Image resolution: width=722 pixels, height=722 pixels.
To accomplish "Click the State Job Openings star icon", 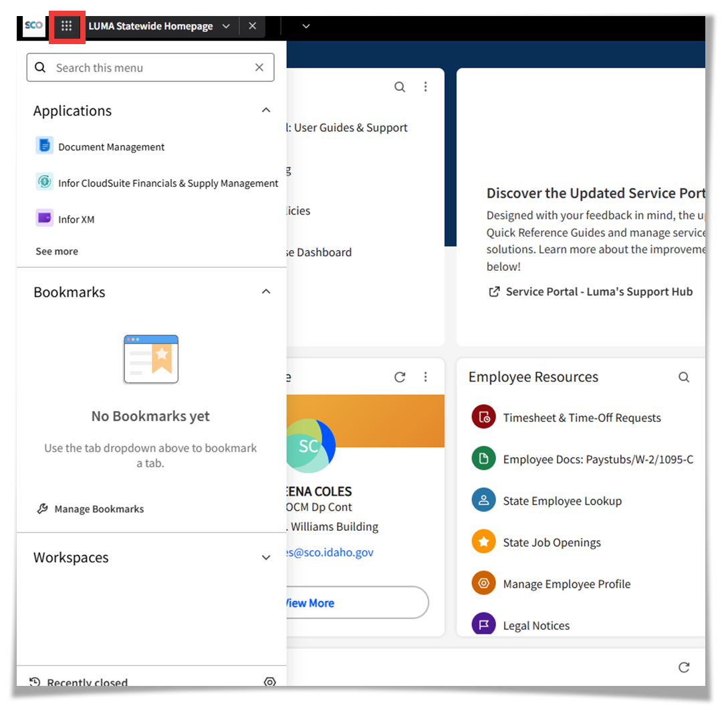I will point(483,541).
